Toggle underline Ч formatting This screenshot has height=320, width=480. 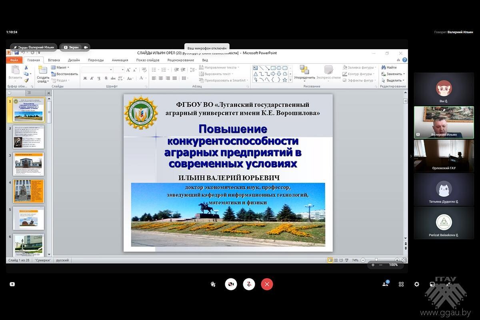click(98, 78)
